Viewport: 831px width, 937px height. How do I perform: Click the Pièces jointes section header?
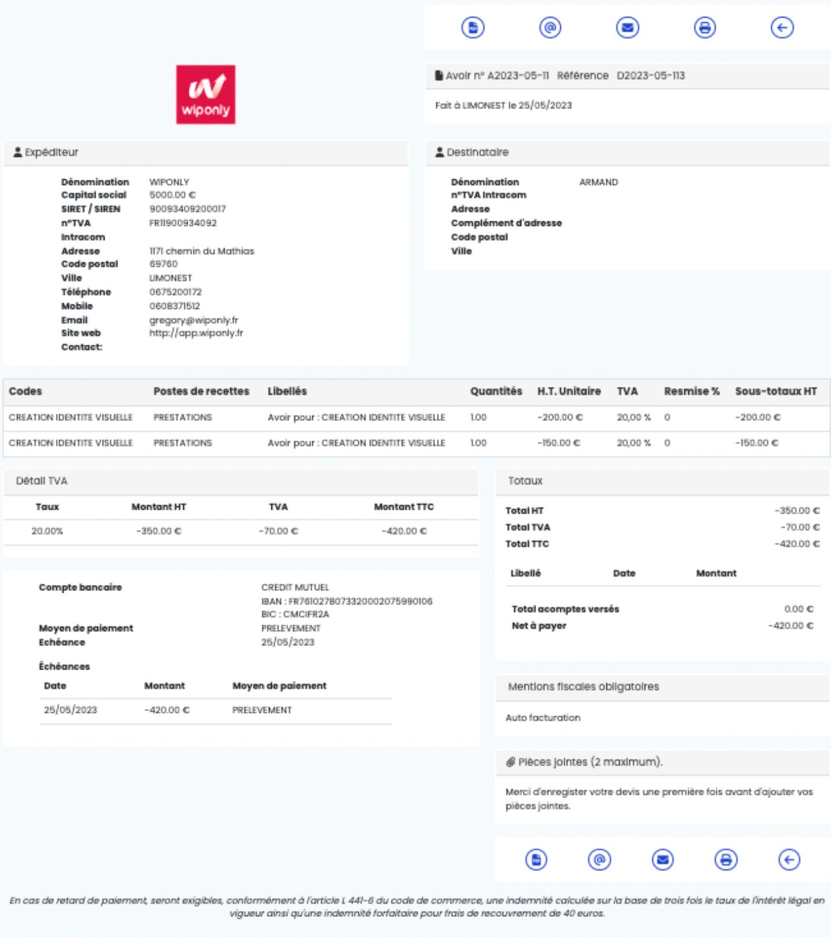coord(589,762)
